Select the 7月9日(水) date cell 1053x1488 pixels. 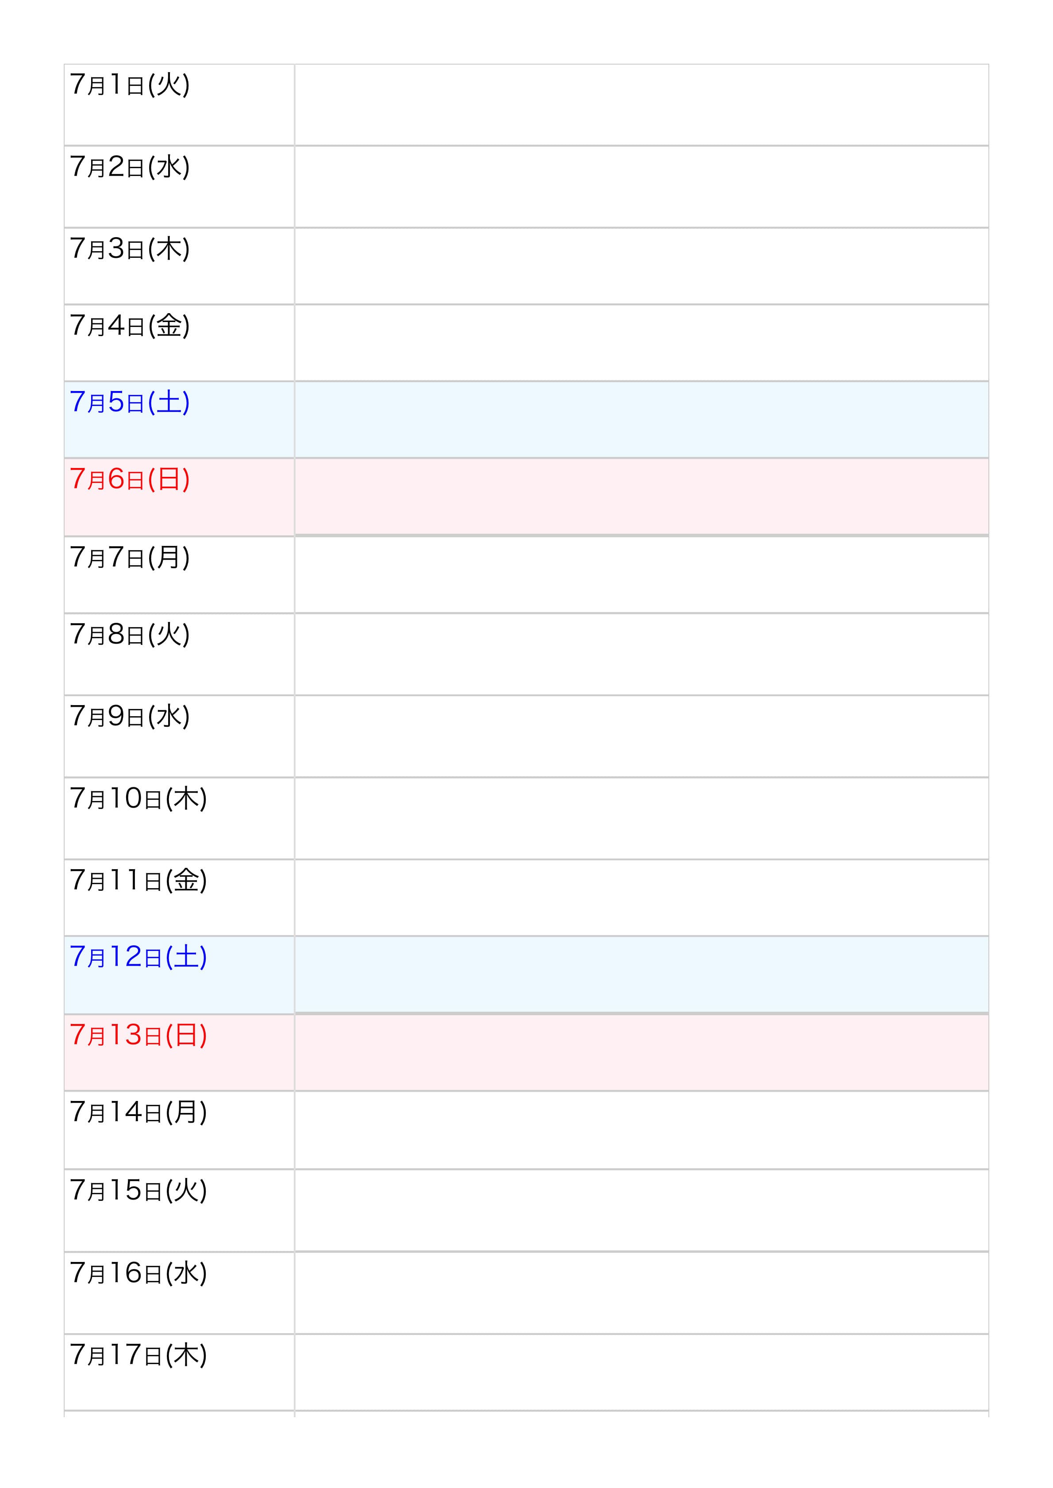pos(130,716)
